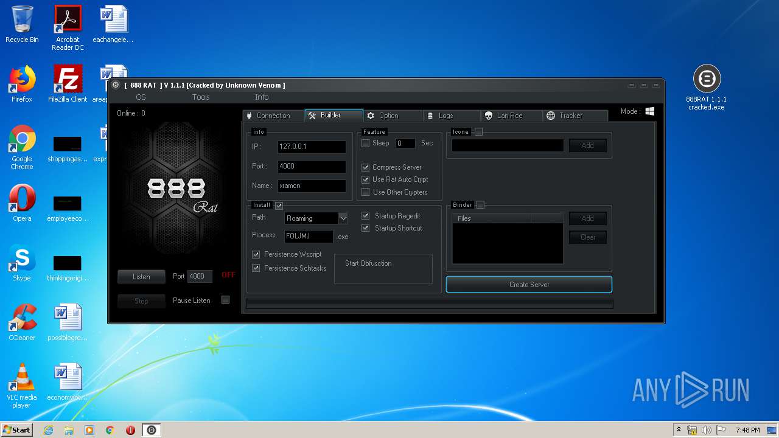Enable the Icone checkbox
This screenshot has height=438, width=779.
pos(478,131)
